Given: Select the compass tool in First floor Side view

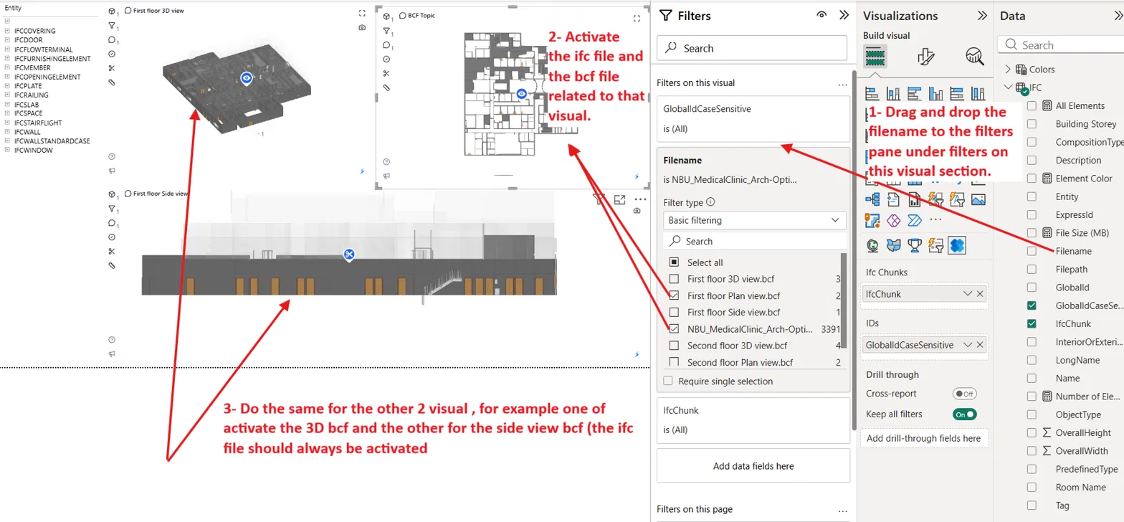Looking at the screenshot, I should click(x=111, y=237).
